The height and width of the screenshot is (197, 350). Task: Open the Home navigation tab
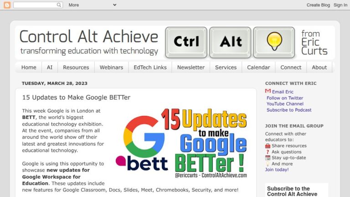tap(29, 67)
